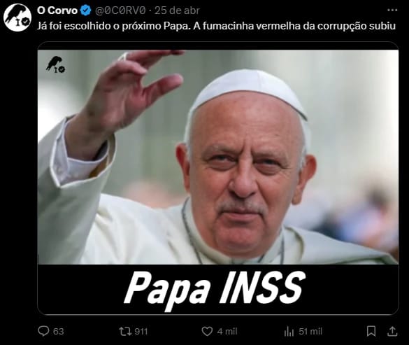
Task: Open the O Corvo profile avatar
Action: [17, 17]
